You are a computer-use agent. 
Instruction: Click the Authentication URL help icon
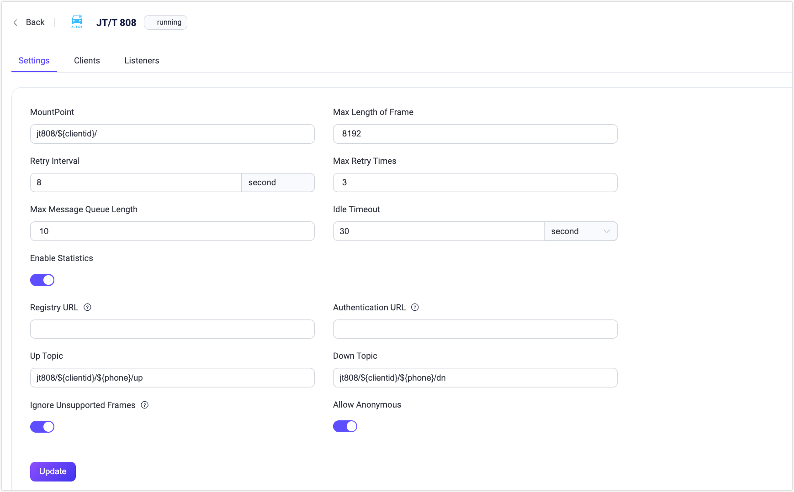[415, 307]
